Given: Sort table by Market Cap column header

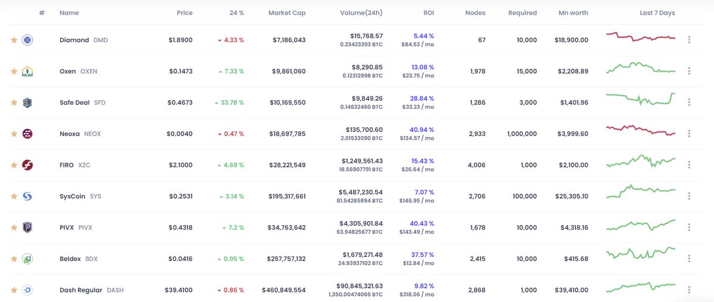Looking at the screenshot, I should (x=287, y=12).
